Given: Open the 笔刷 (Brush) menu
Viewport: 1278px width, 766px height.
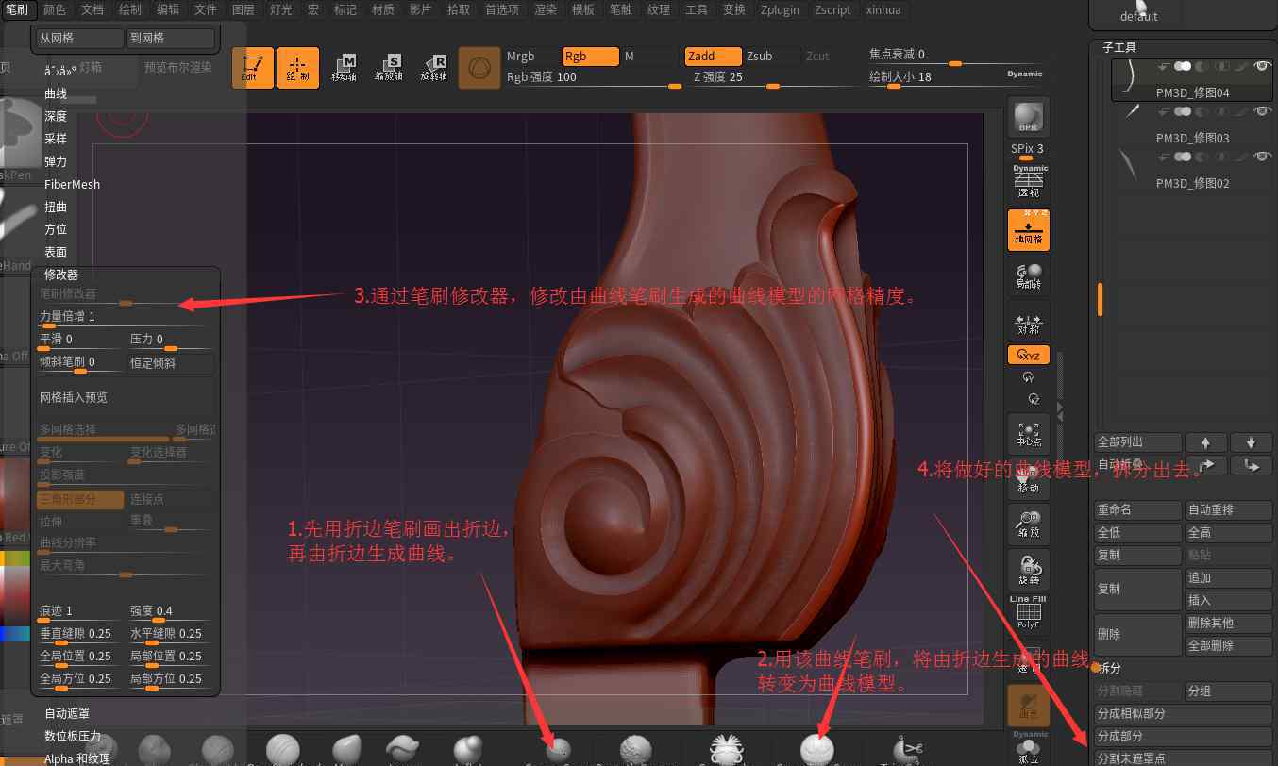Looking at the screenshot, I should click(x=18, y=9).
